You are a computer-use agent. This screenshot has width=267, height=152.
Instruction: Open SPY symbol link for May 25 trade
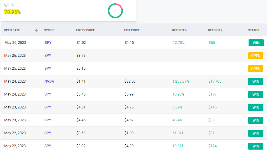(x=48, y=68)
